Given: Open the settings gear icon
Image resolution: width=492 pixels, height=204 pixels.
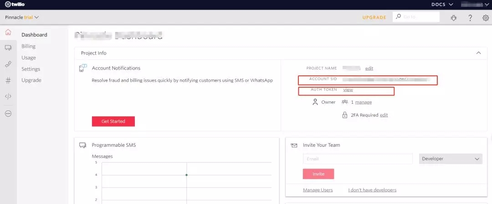Looking at the screenshot, I should click(x=486, y=18).
